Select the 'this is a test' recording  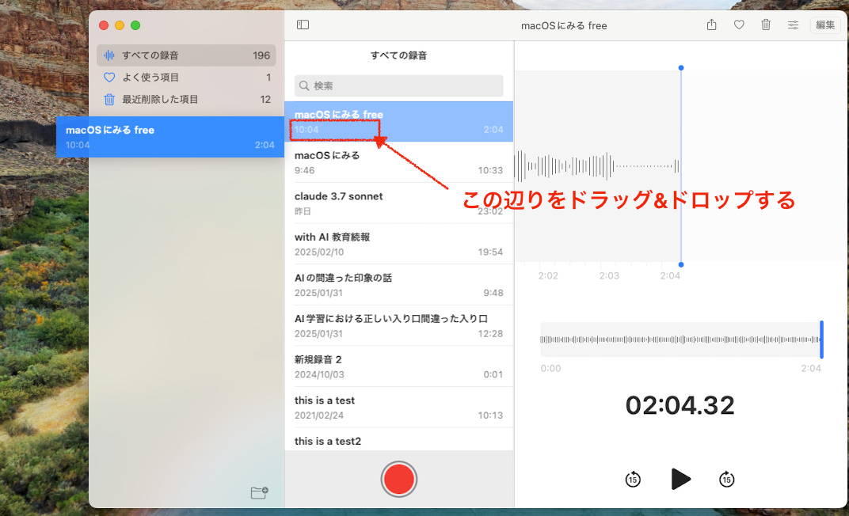(398, 408)
